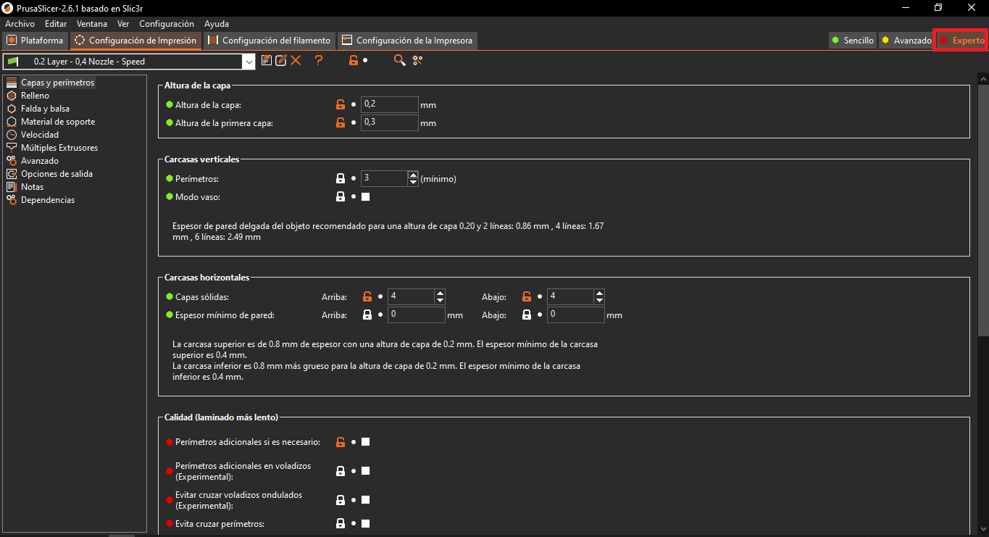Switch to Sencillo mode
The width and height of the screenshot is (989, 537).
point(853,41)
